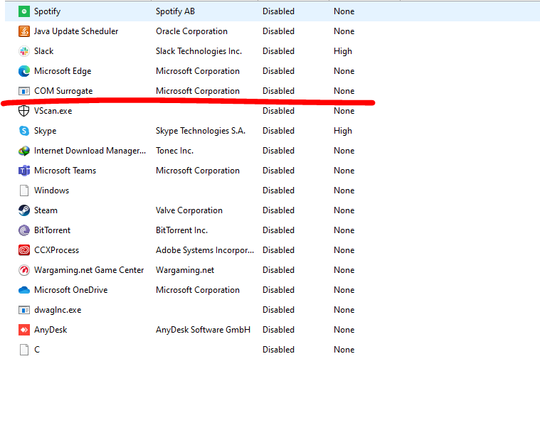
Task: Select the Microsoft Teams entry name
Action: 65,171
